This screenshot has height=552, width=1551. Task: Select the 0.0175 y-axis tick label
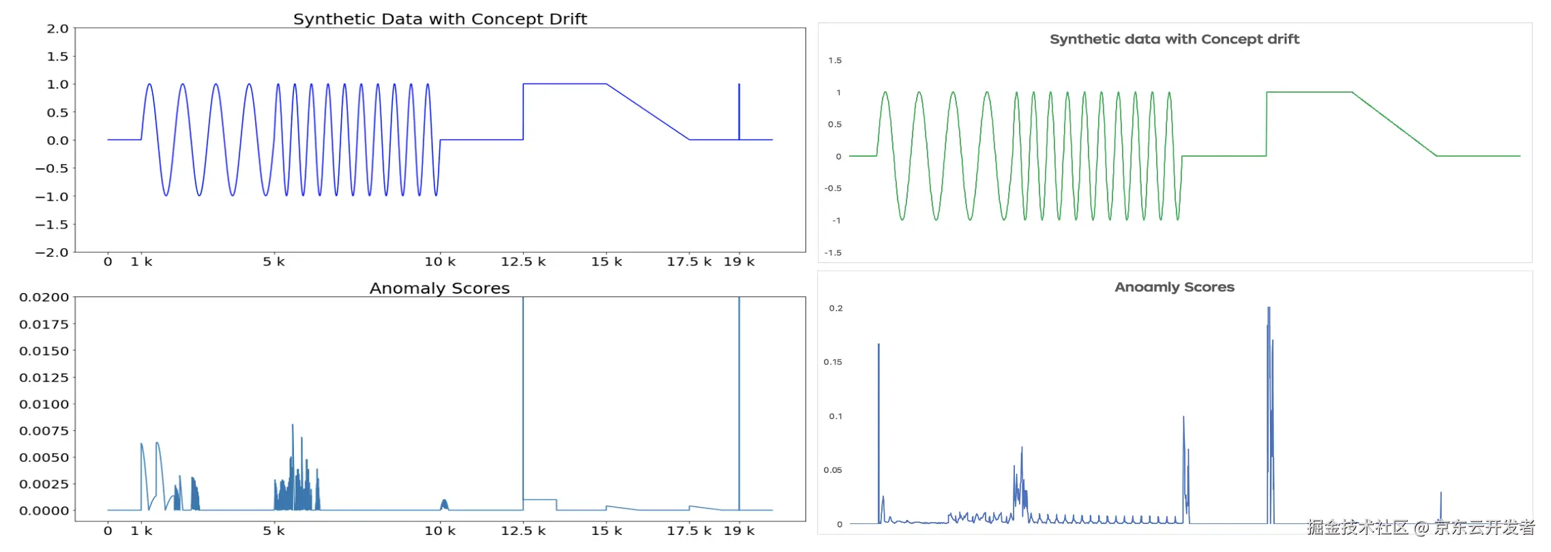pyautogui.click(x=44, y=324)
